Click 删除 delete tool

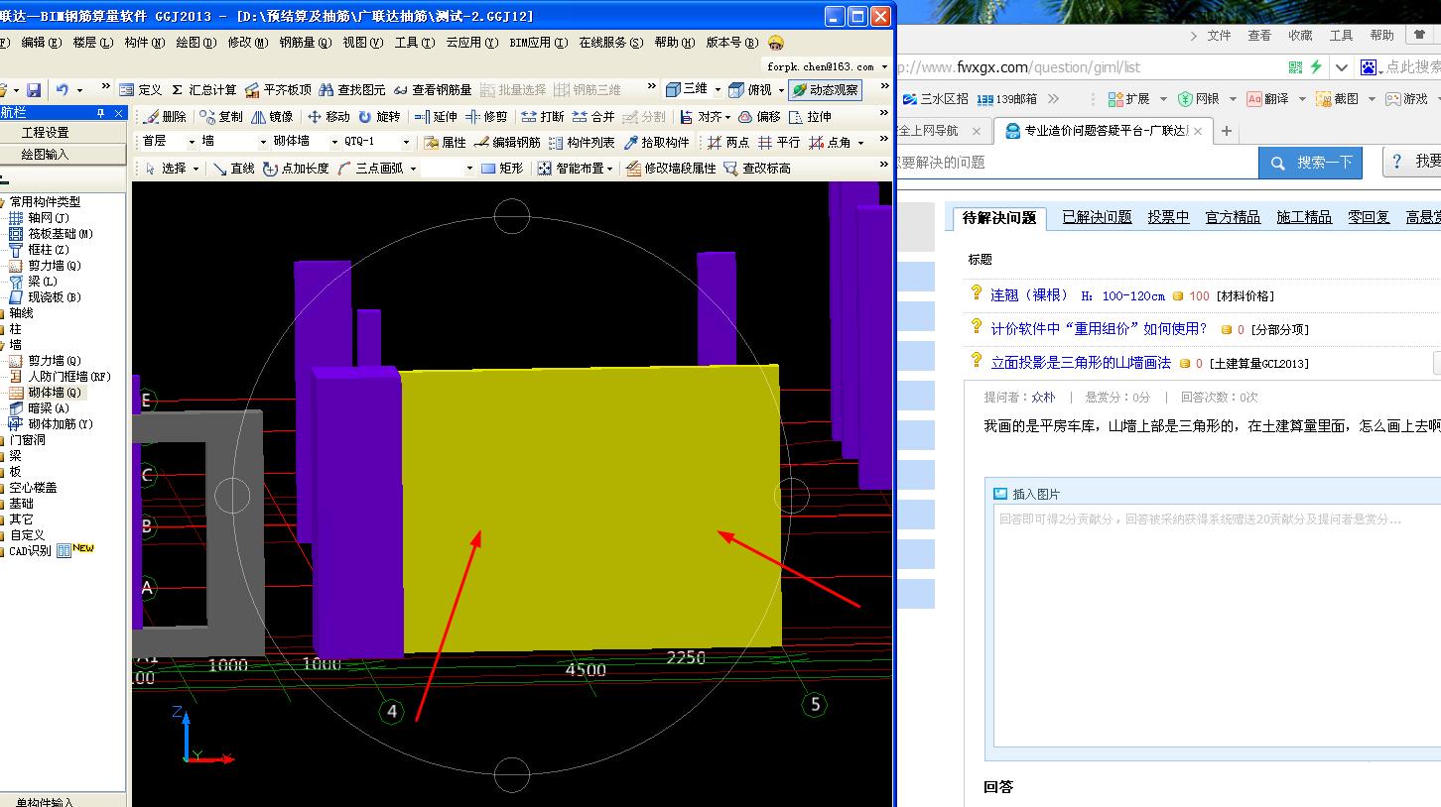coord(165,117)
